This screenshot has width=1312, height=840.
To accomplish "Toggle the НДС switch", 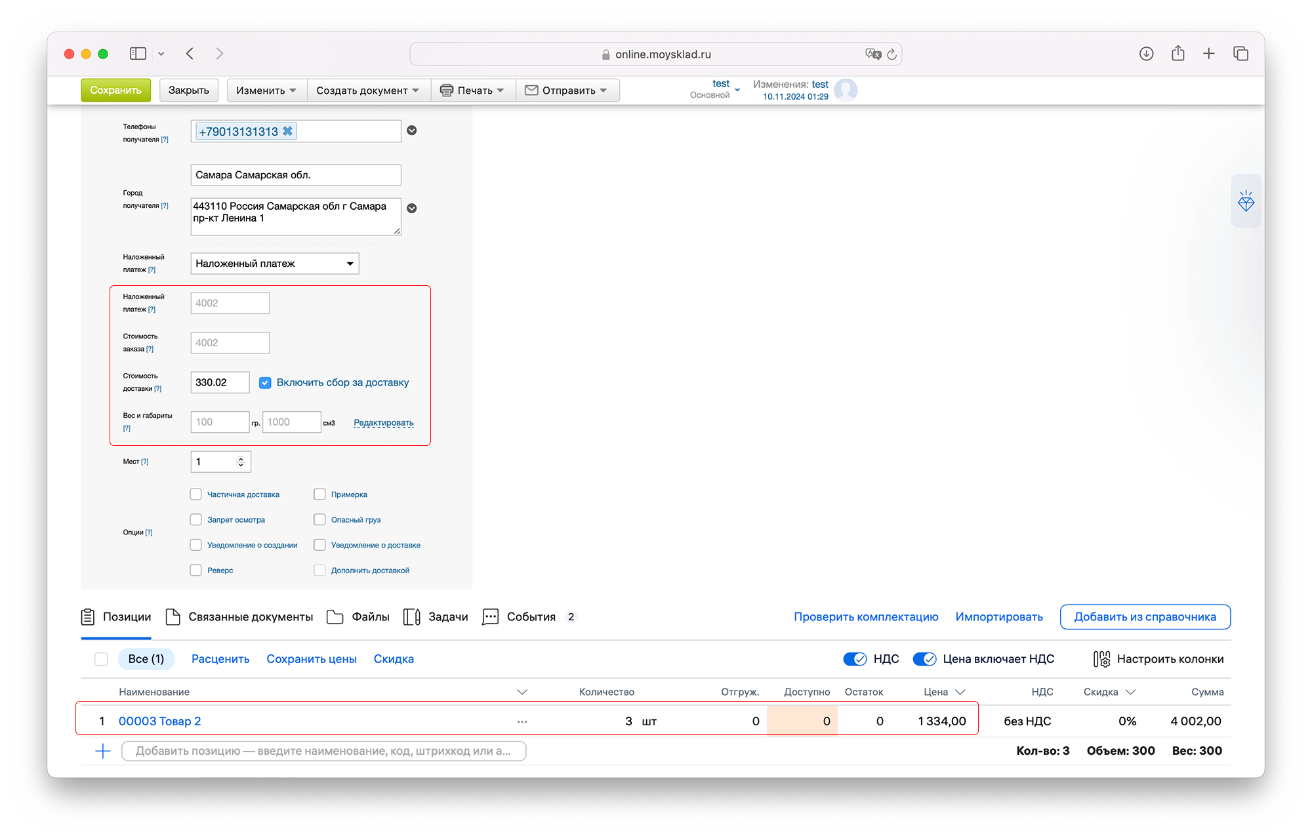I will click(x=855, y=659).
